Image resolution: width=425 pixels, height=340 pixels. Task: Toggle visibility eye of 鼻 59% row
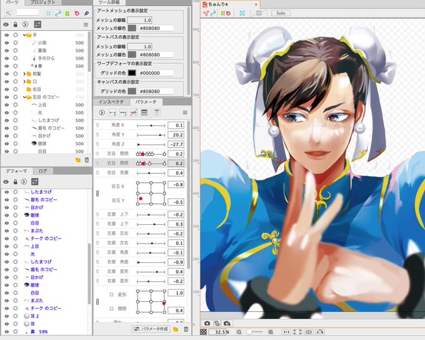point(7,332)
